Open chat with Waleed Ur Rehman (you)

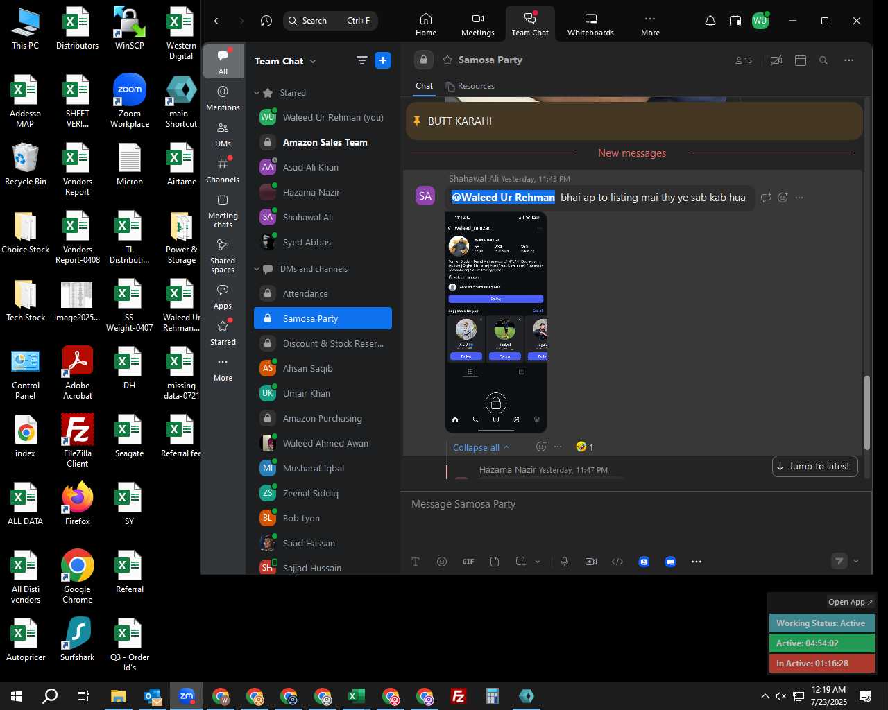coord(323,117)
